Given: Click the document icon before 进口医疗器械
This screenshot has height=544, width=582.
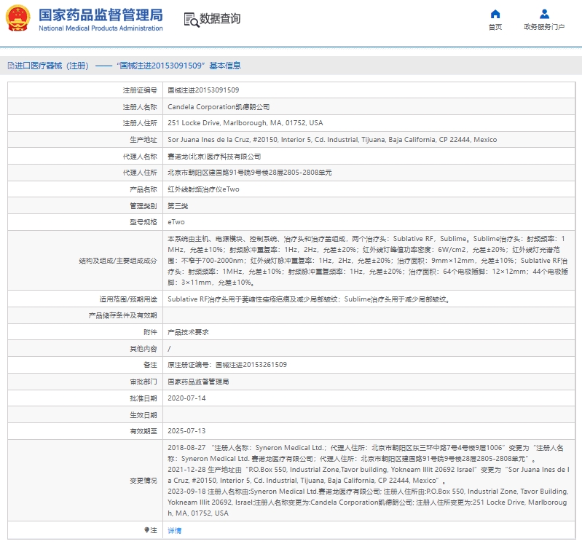Looking at the screenshot, I should 11,66.
